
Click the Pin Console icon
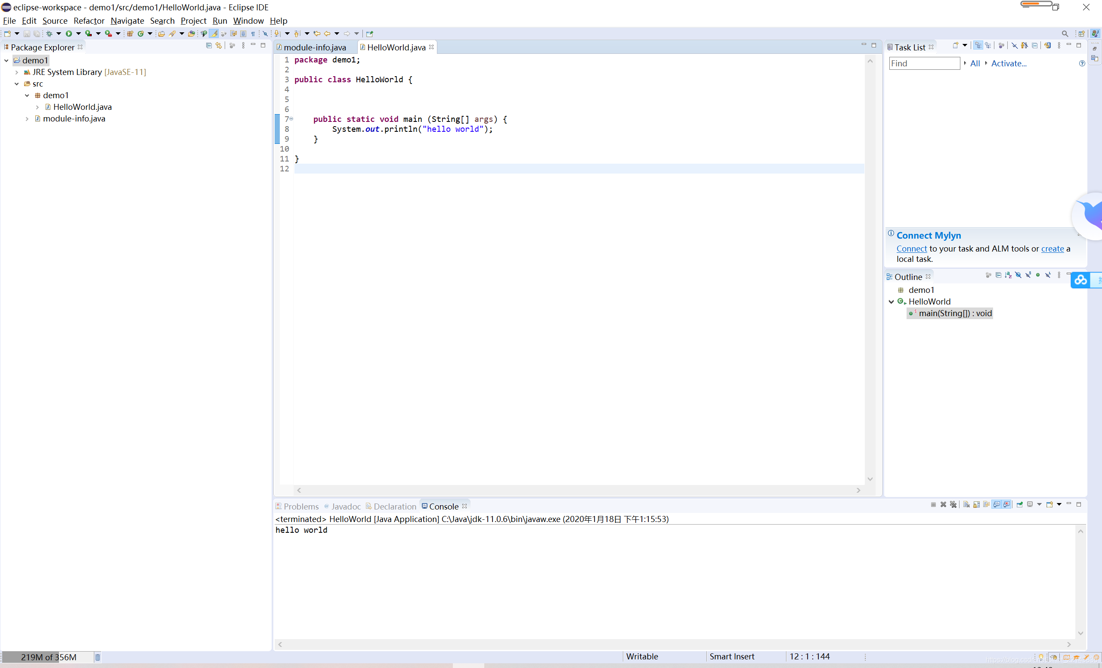(1020, 505)
